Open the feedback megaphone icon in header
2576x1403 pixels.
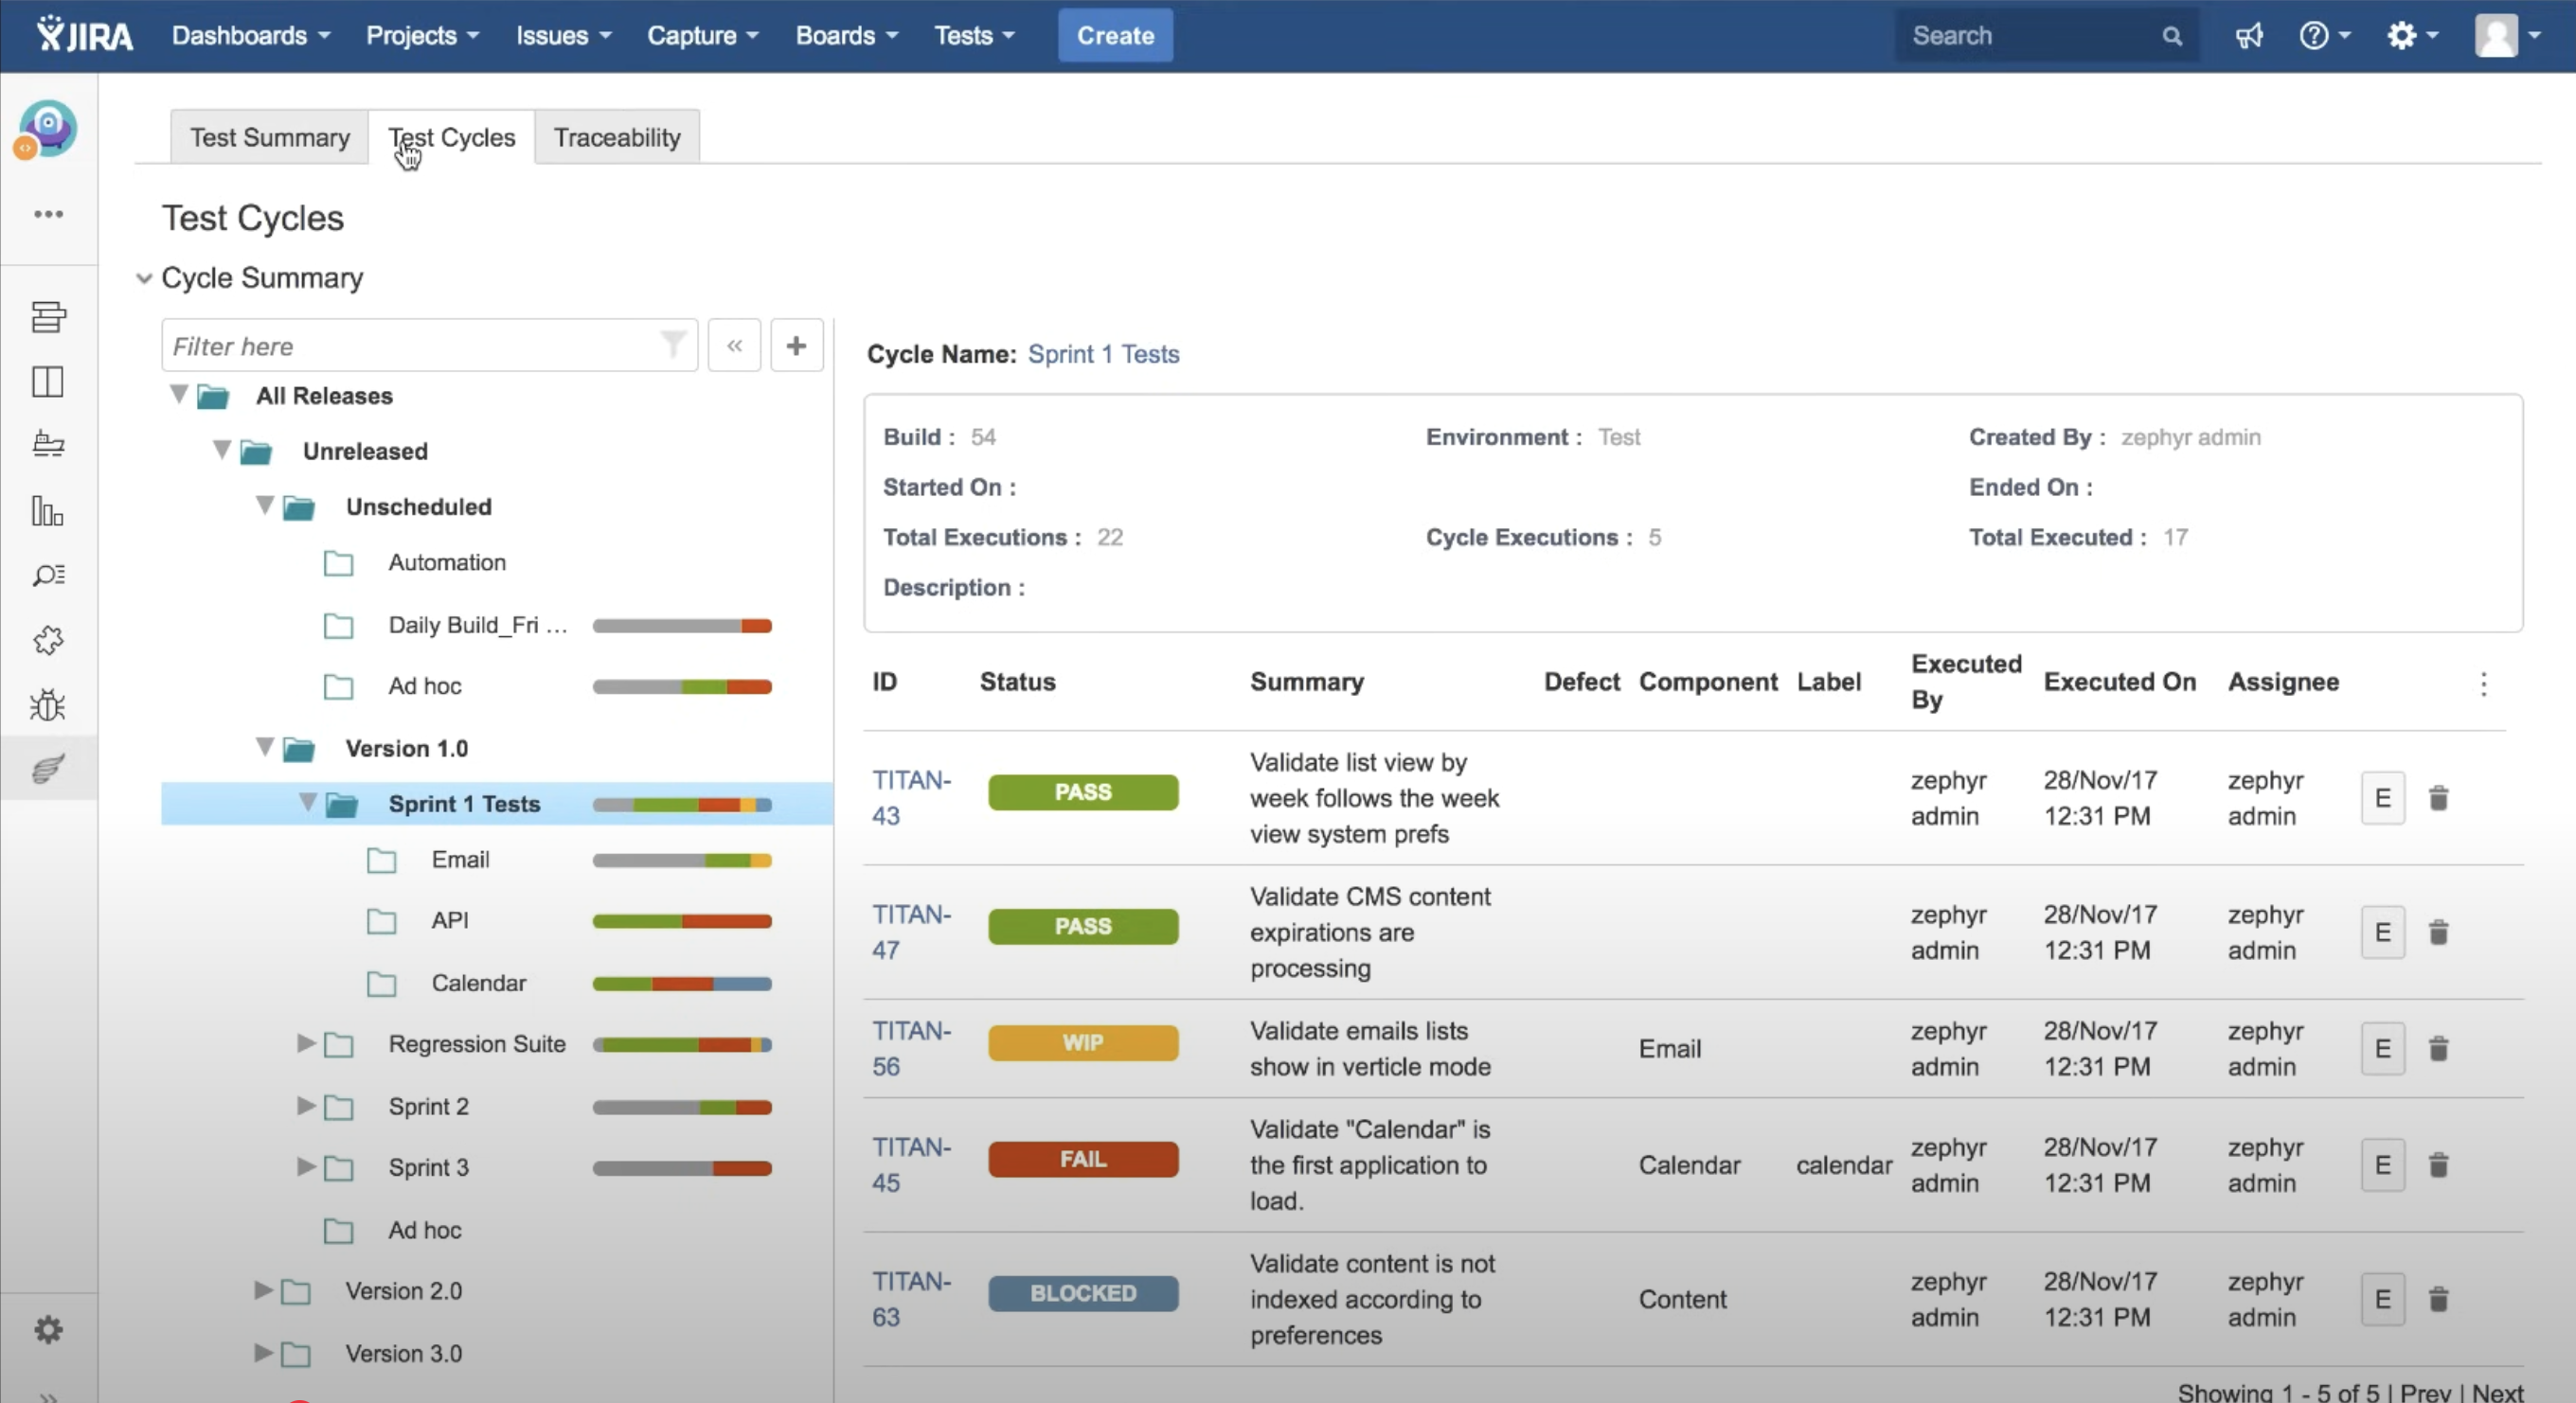2248,36
